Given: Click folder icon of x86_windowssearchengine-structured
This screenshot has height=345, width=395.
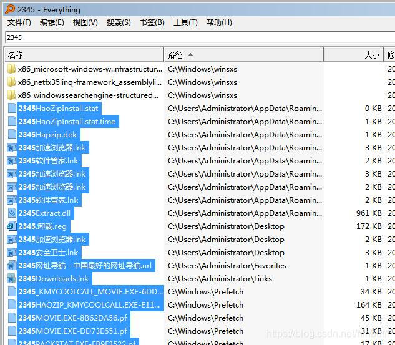Looking at the screenshot, I should tap(11, 95).
